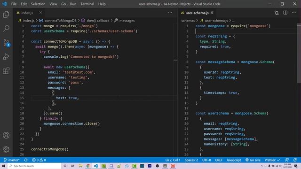
Task: Open File Explorer from the taskbar
Action: point(80,166)
